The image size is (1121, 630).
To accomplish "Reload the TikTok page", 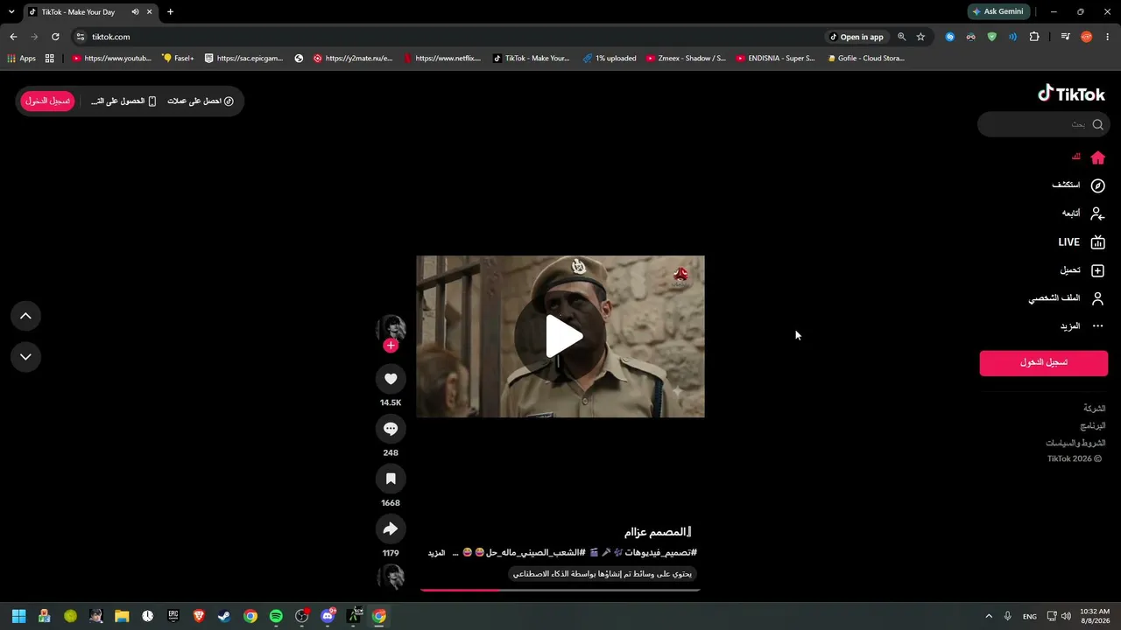I will [x=55, y=37].
